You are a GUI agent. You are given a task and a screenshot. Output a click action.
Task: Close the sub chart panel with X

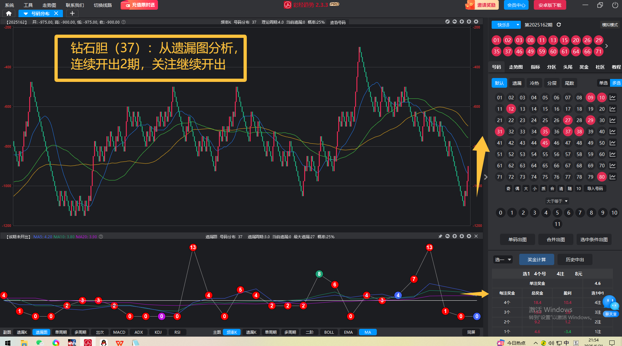[x=476, y=236]
